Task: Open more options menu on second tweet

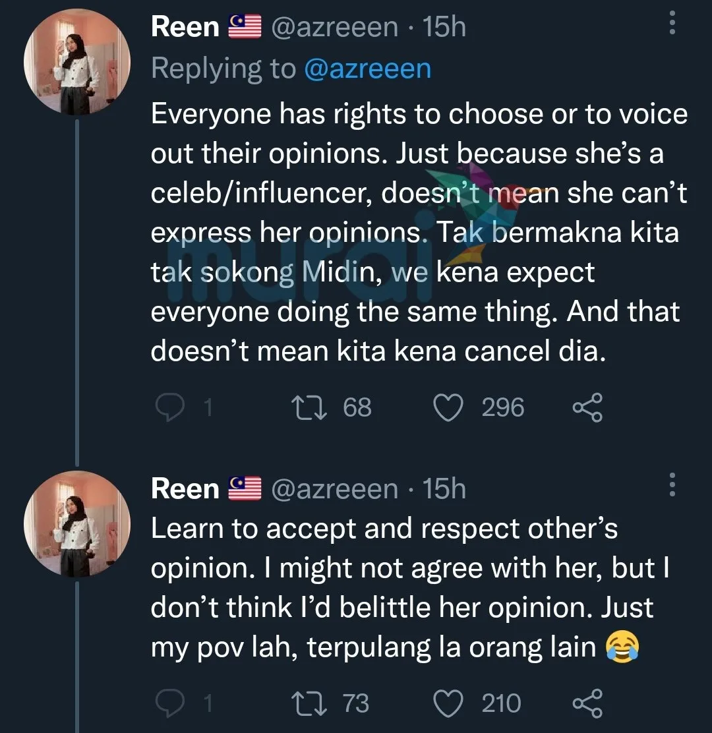Action: pyautogui.click(x=672, y=485)
